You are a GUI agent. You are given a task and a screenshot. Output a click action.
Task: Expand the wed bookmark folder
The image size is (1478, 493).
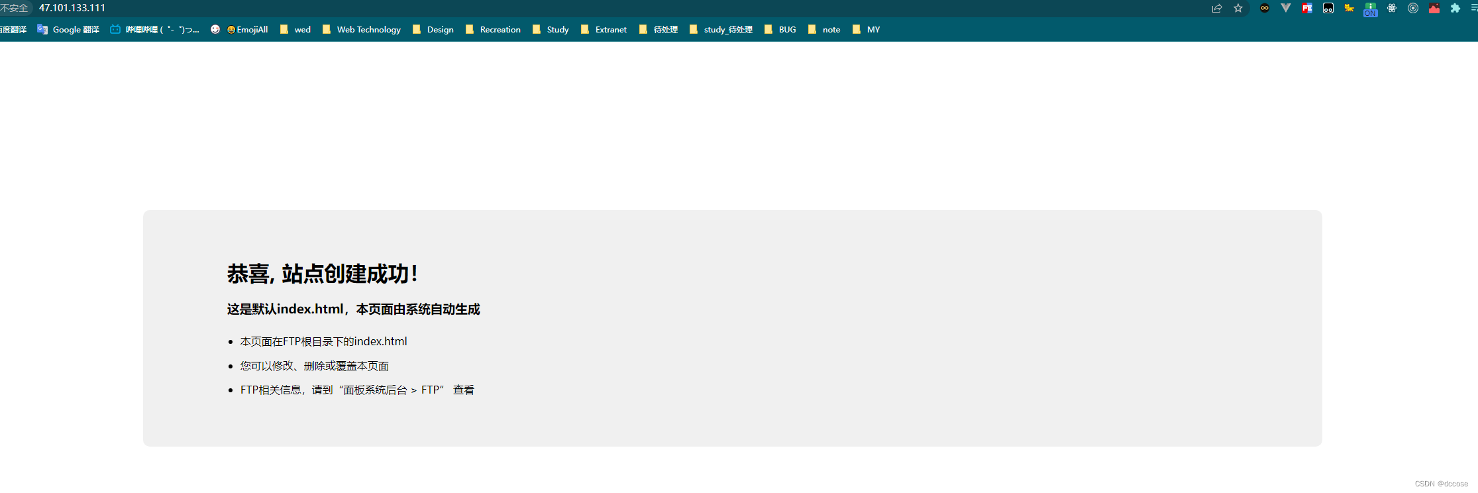coord(295,29)
